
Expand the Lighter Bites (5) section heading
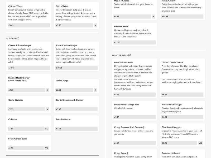(121, 55)
